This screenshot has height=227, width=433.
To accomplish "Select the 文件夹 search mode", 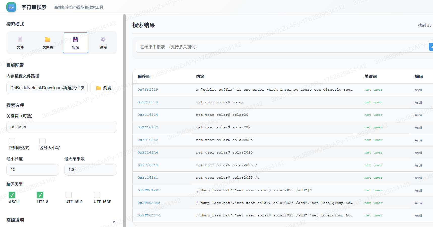I will click(48, 43).
